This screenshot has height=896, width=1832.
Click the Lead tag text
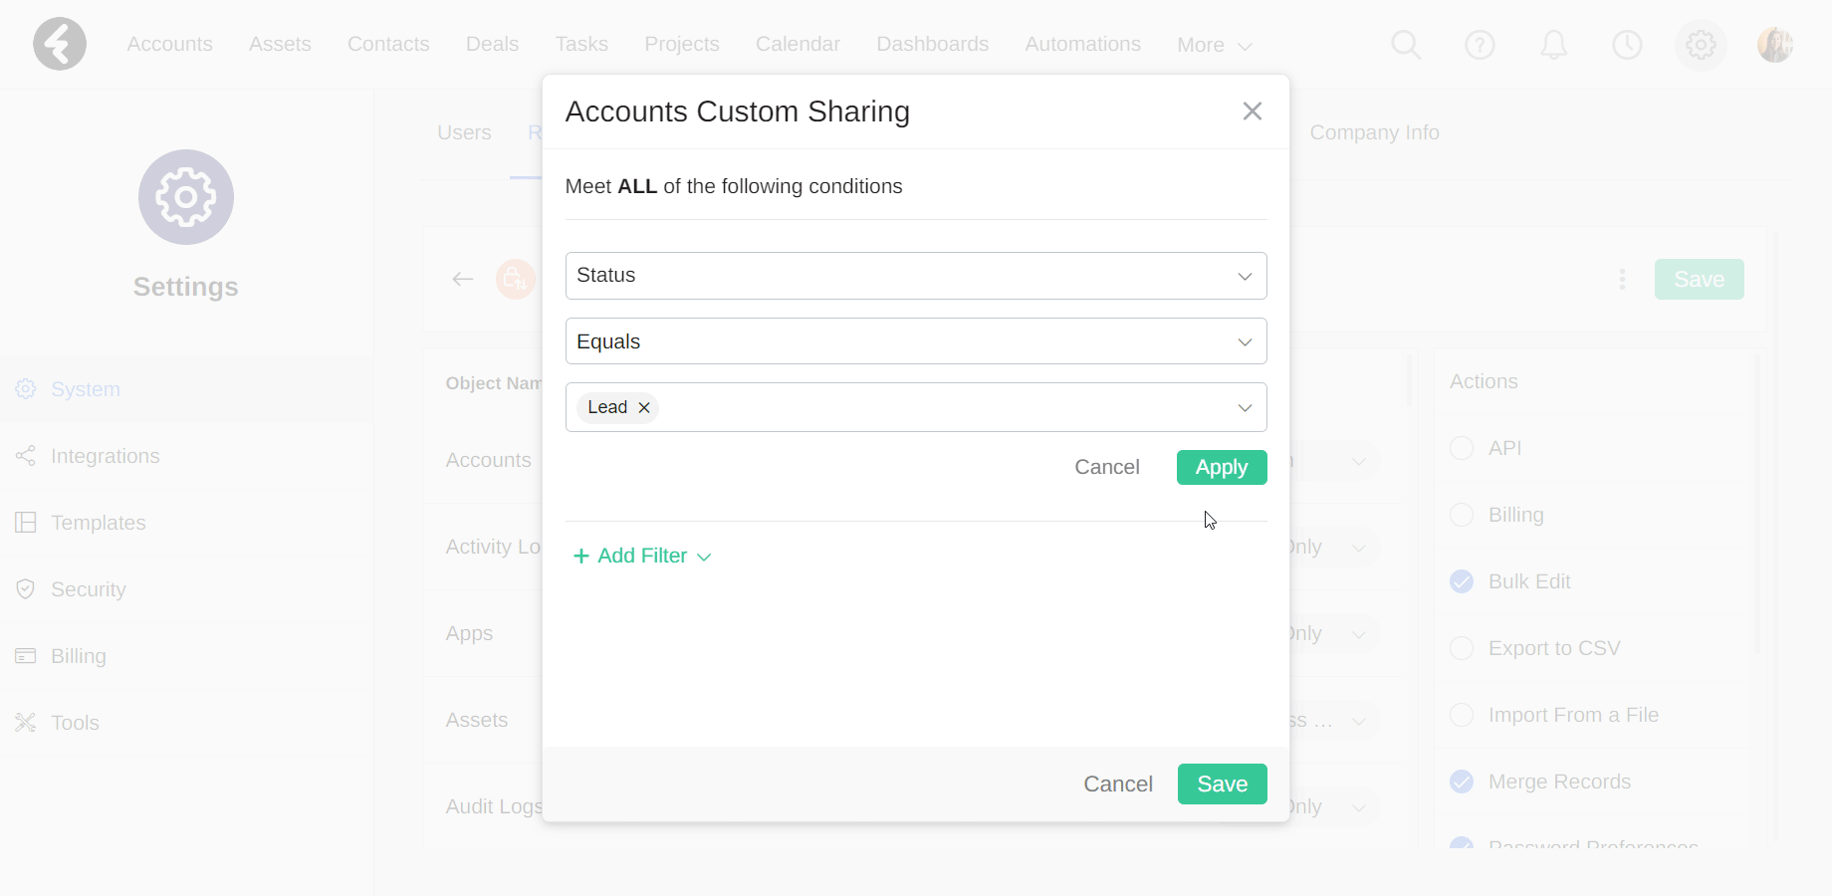click(607, 407)
